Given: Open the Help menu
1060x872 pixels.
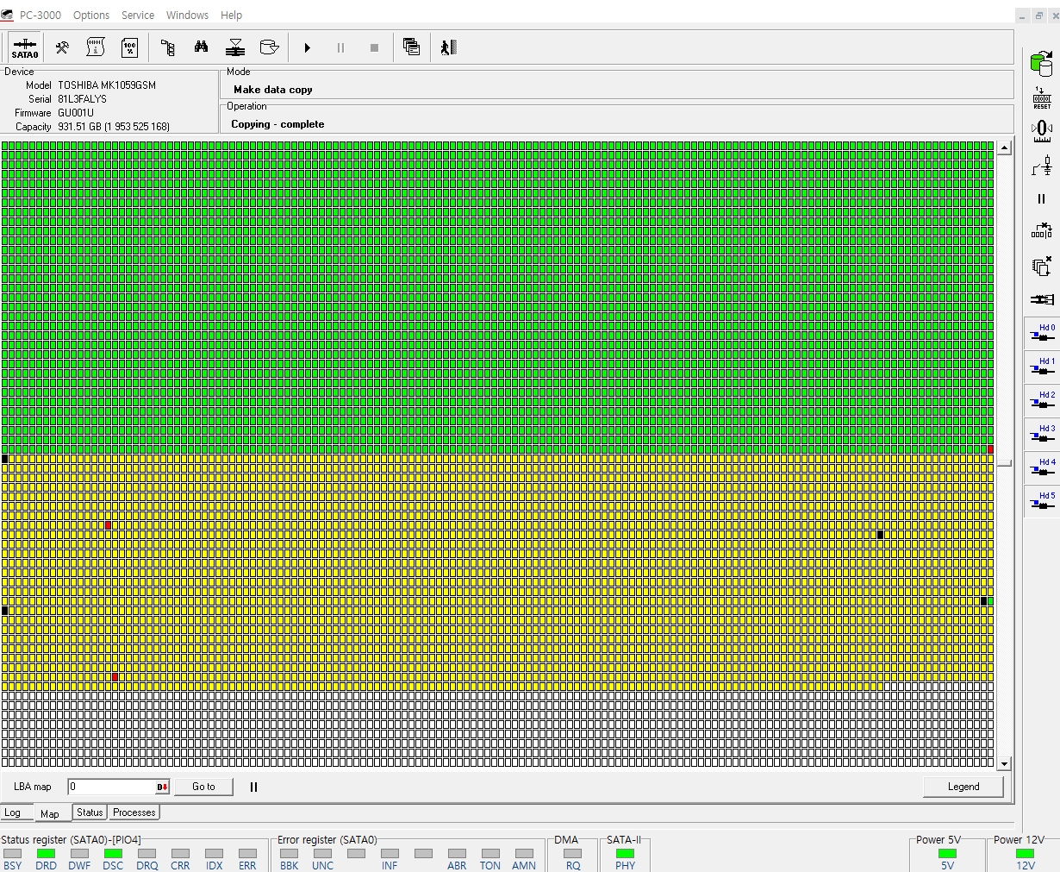Looking at the screenshot, I should [x=231, y=15].
